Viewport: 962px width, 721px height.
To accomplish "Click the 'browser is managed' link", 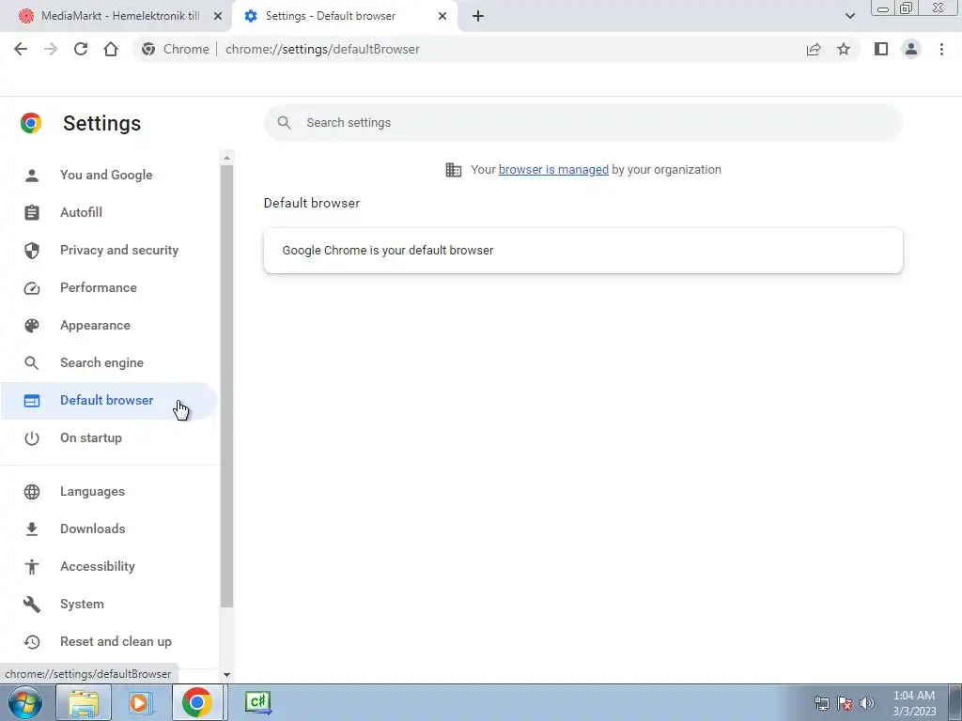I will point(553,170).
